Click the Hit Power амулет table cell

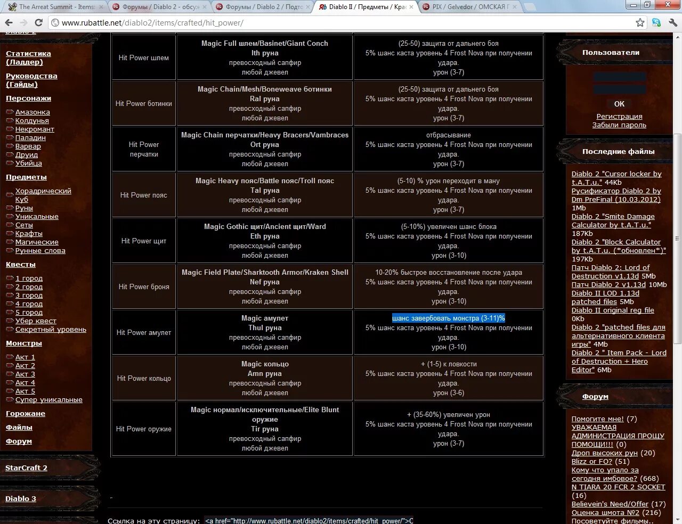(x=144, y=332)
